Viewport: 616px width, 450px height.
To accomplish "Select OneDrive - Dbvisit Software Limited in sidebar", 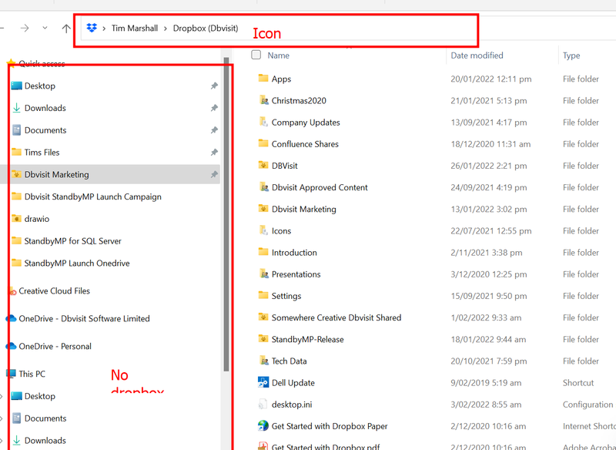I will 84,319.
